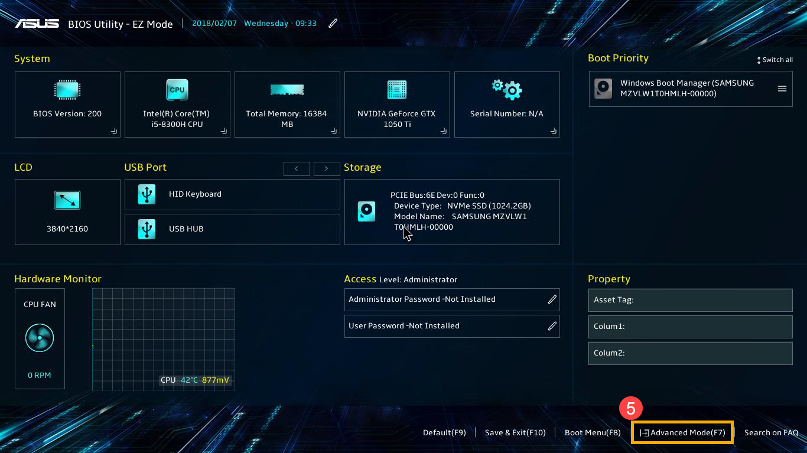Image resolution: width=807 pixels, height=453 pixels.
Task: Click the Storage drive icon
Action: [x=367, y=211]
